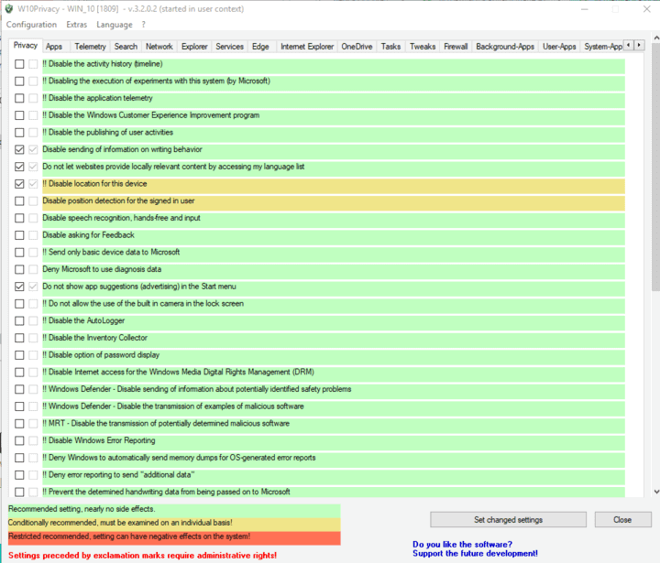The height and width of the screenshot is (563, 660).
Task: Click the scrollbar up arrow
Action: [x=655, y=38]
